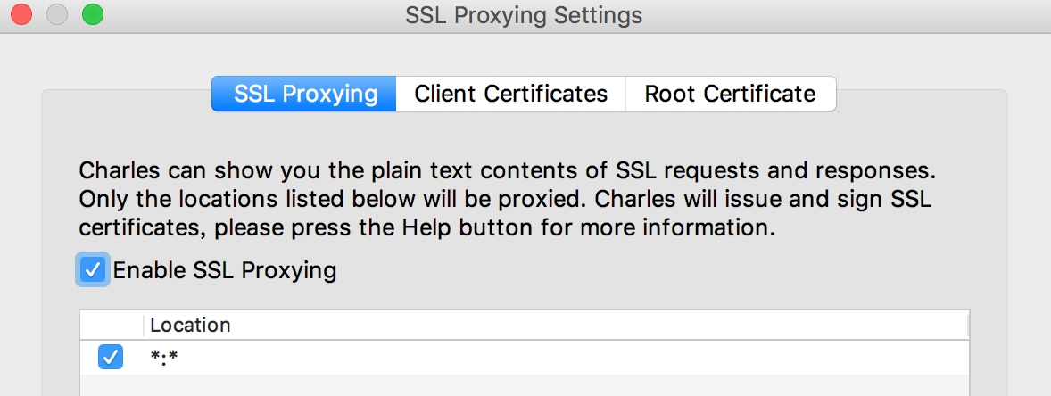The height and width of the screenshot is (396, 1051).
Task: Click the divider left of Location header
Action: (144, 325)
